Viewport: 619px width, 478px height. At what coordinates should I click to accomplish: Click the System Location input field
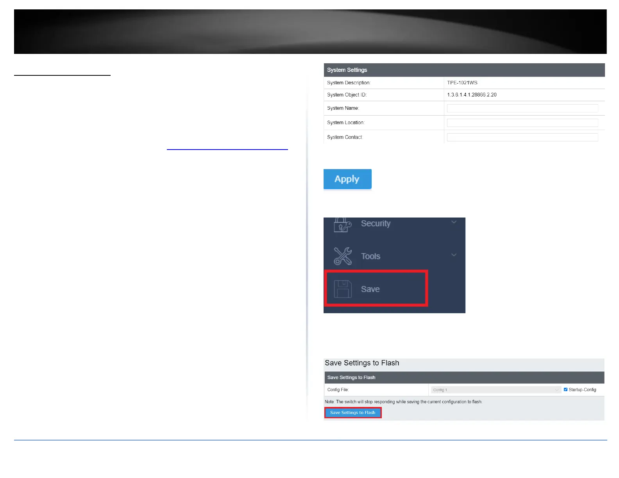click(522, 123)
